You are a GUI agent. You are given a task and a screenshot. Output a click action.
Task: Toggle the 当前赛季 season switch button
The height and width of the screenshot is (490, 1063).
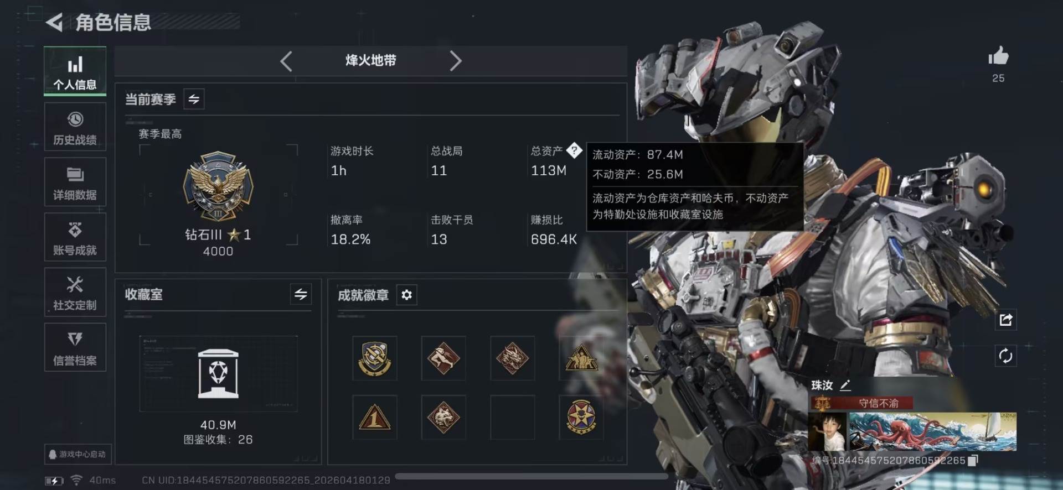coord(194,99)
